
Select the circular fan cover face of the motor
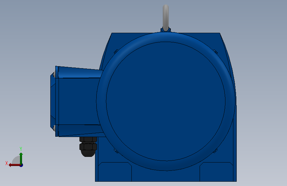tap(166, 101)
